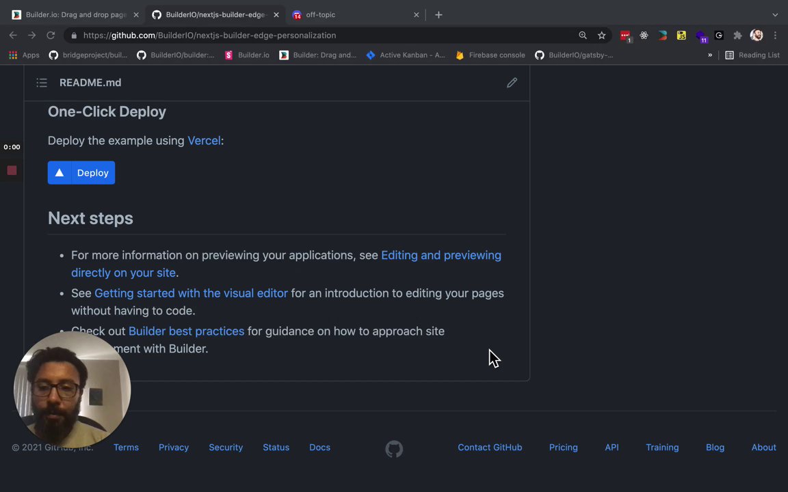788x492 pixels.
Task: Open Builder best practices link
Action: coord(187,331)
